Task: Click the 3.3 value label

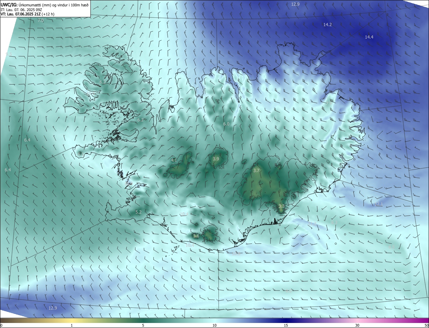Action: pos(282,206)
